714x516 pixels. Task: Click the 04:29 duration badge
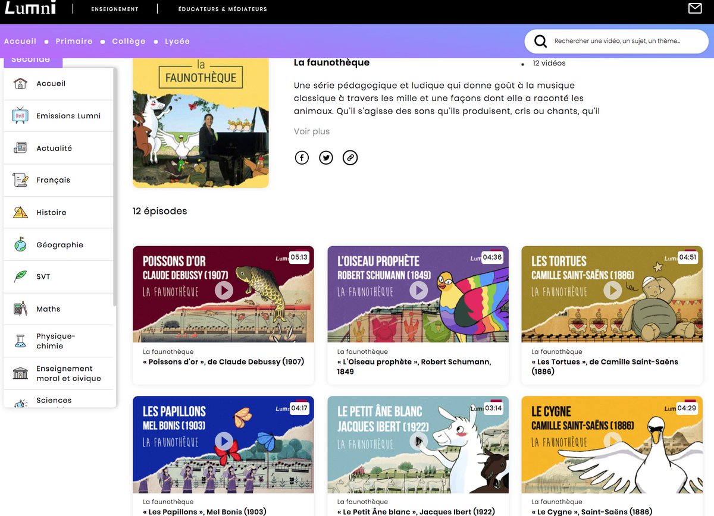[x=687, y=408]
